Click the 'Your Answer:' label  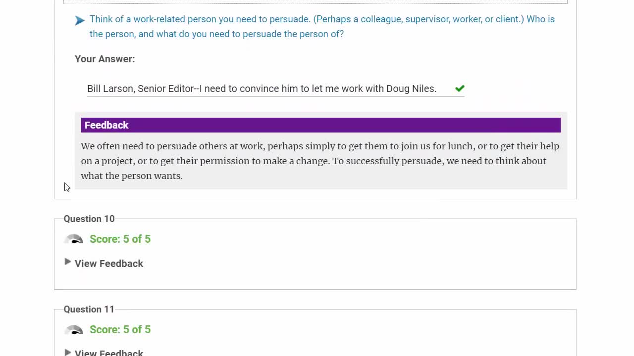[105, 59]
